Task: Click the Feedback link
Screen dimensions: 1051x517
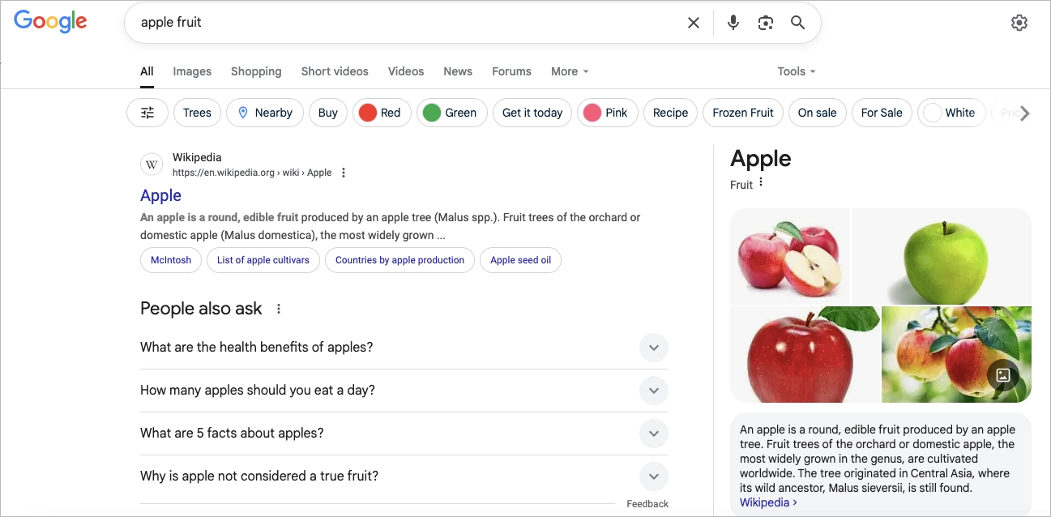Action: pyautogui.click(x=647, y=503)
